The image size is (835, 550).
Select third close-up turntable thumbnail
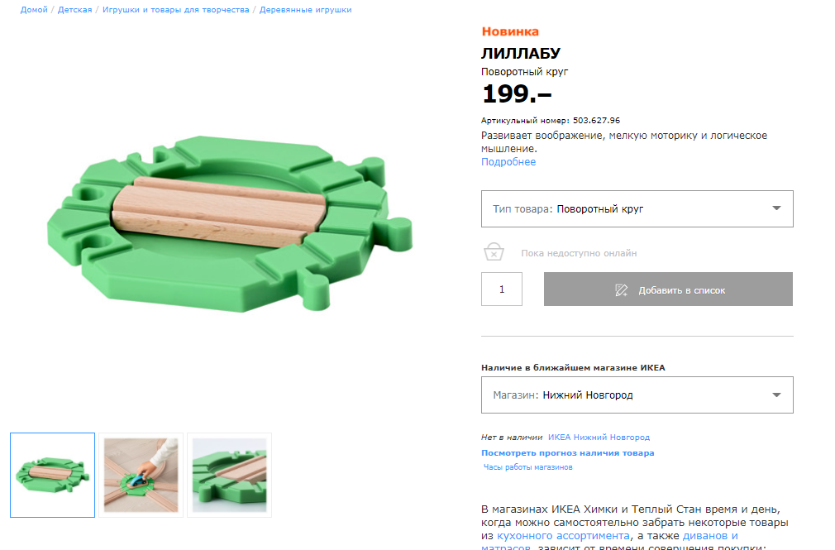[230, 475]
